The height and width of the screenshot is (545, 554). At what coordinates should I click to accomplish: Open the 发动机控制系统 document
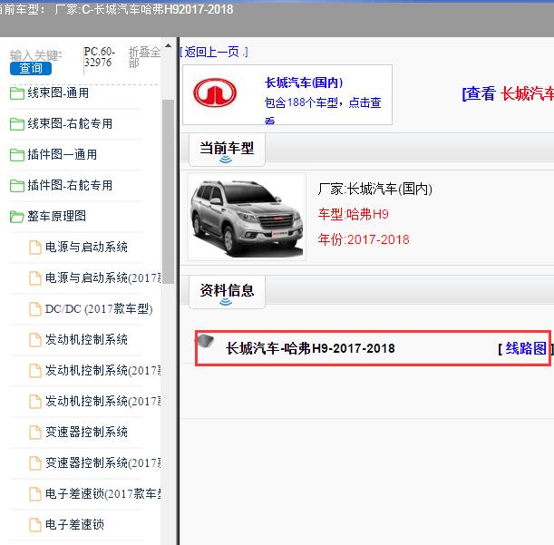86,340
